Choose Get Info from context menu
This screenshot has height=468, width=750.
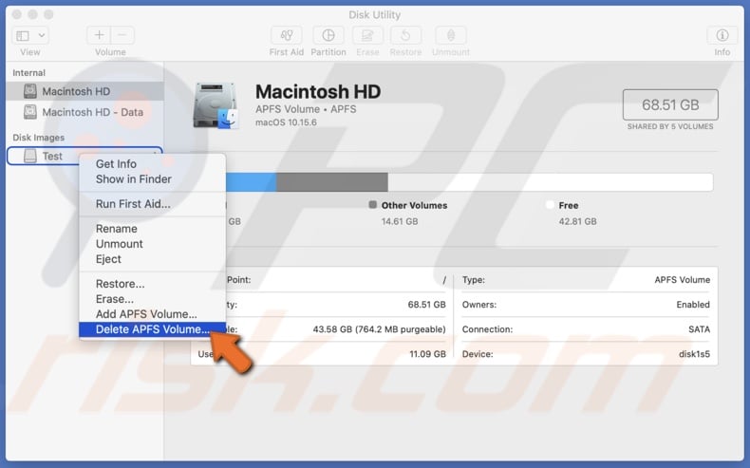tap(152, 164)
